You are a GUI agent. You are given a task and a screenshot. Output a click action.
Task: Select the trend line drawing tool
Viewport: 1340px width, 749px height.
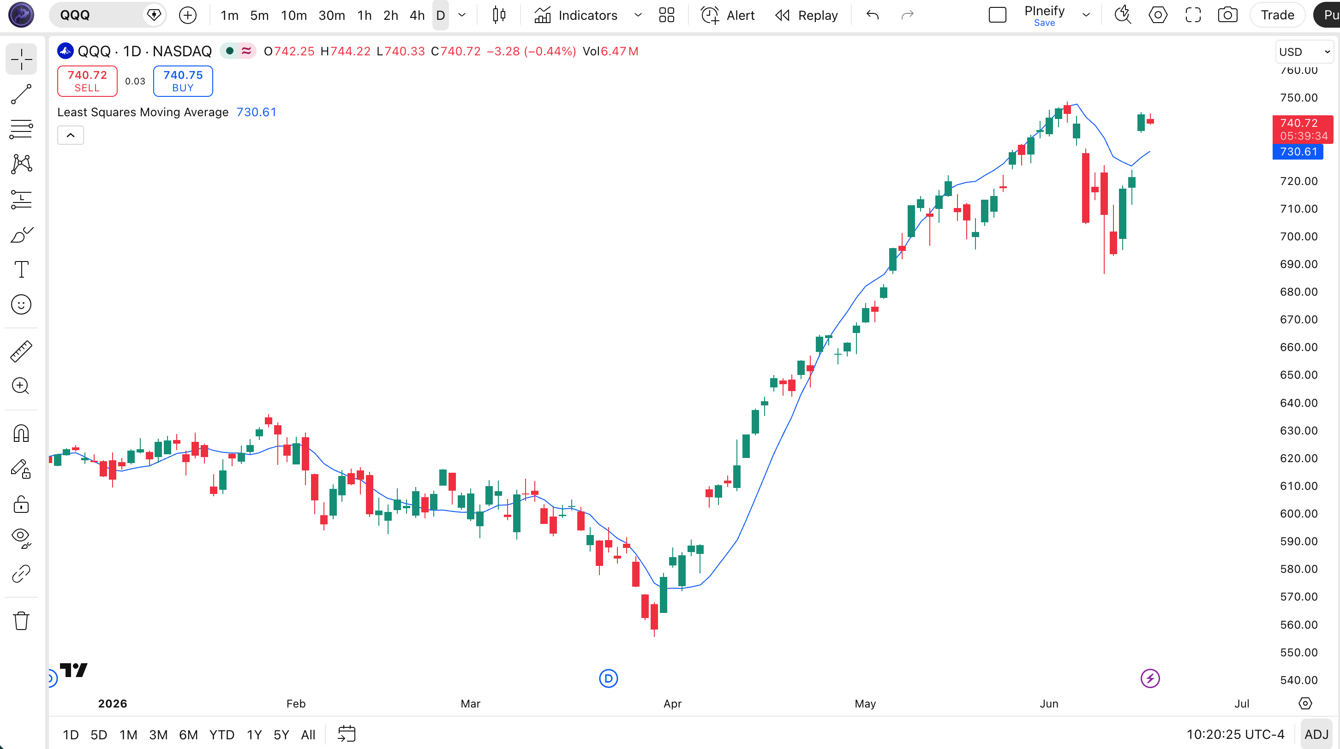coord(21,94)
